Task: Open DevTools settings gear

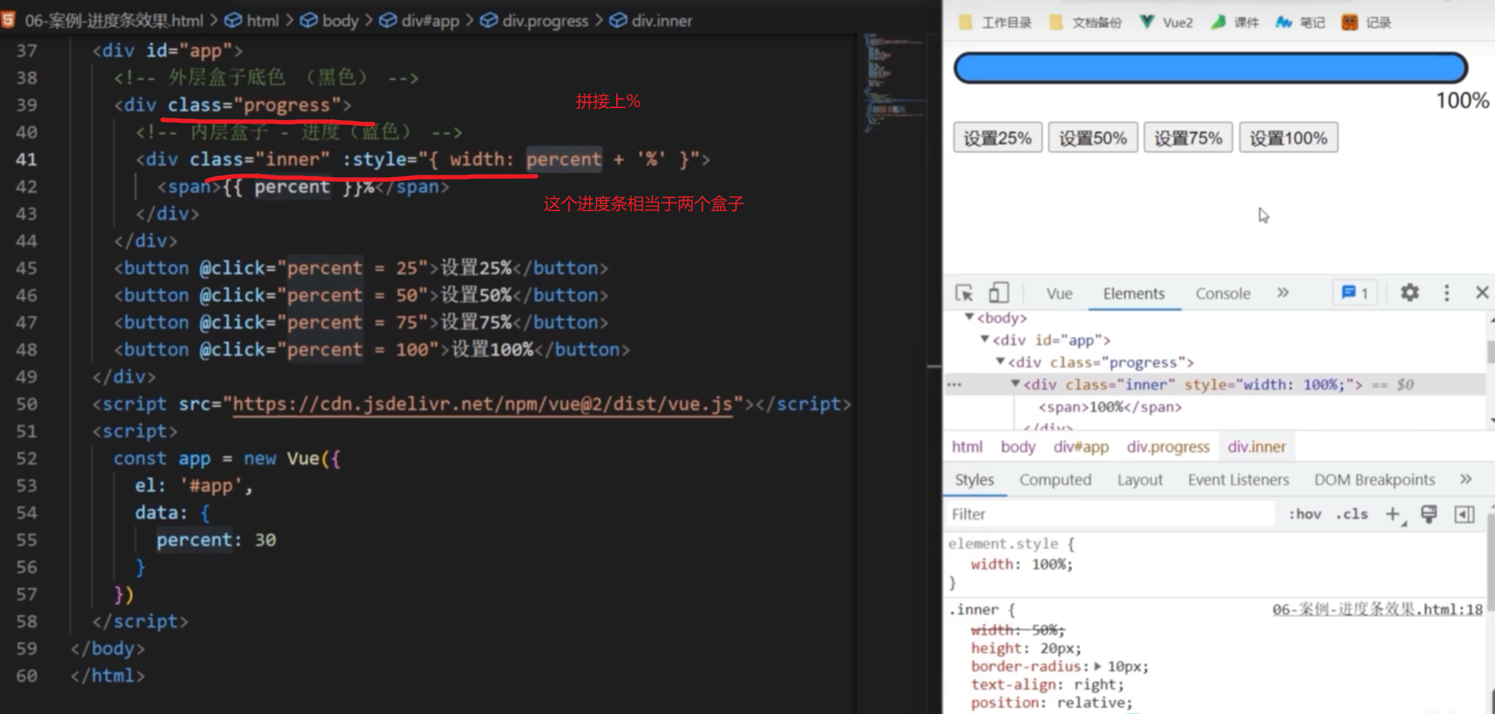Action: 1409,293
